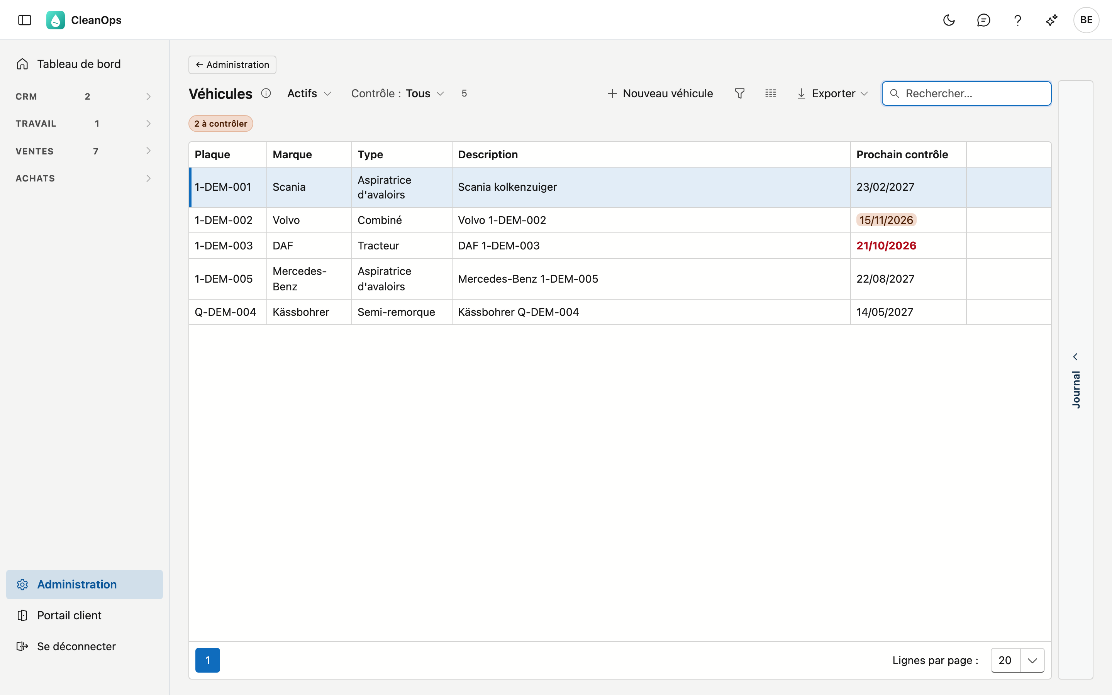Viewport: 1112px width, 695px height.
Task: Expand the ACHATS section
Action: click(x=84, y=178)
